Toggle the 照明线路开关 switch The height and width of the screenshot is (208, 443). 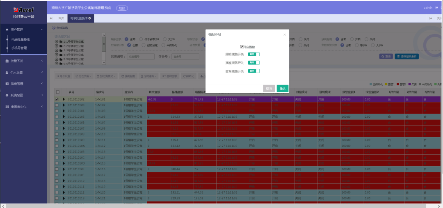[254, 54]
